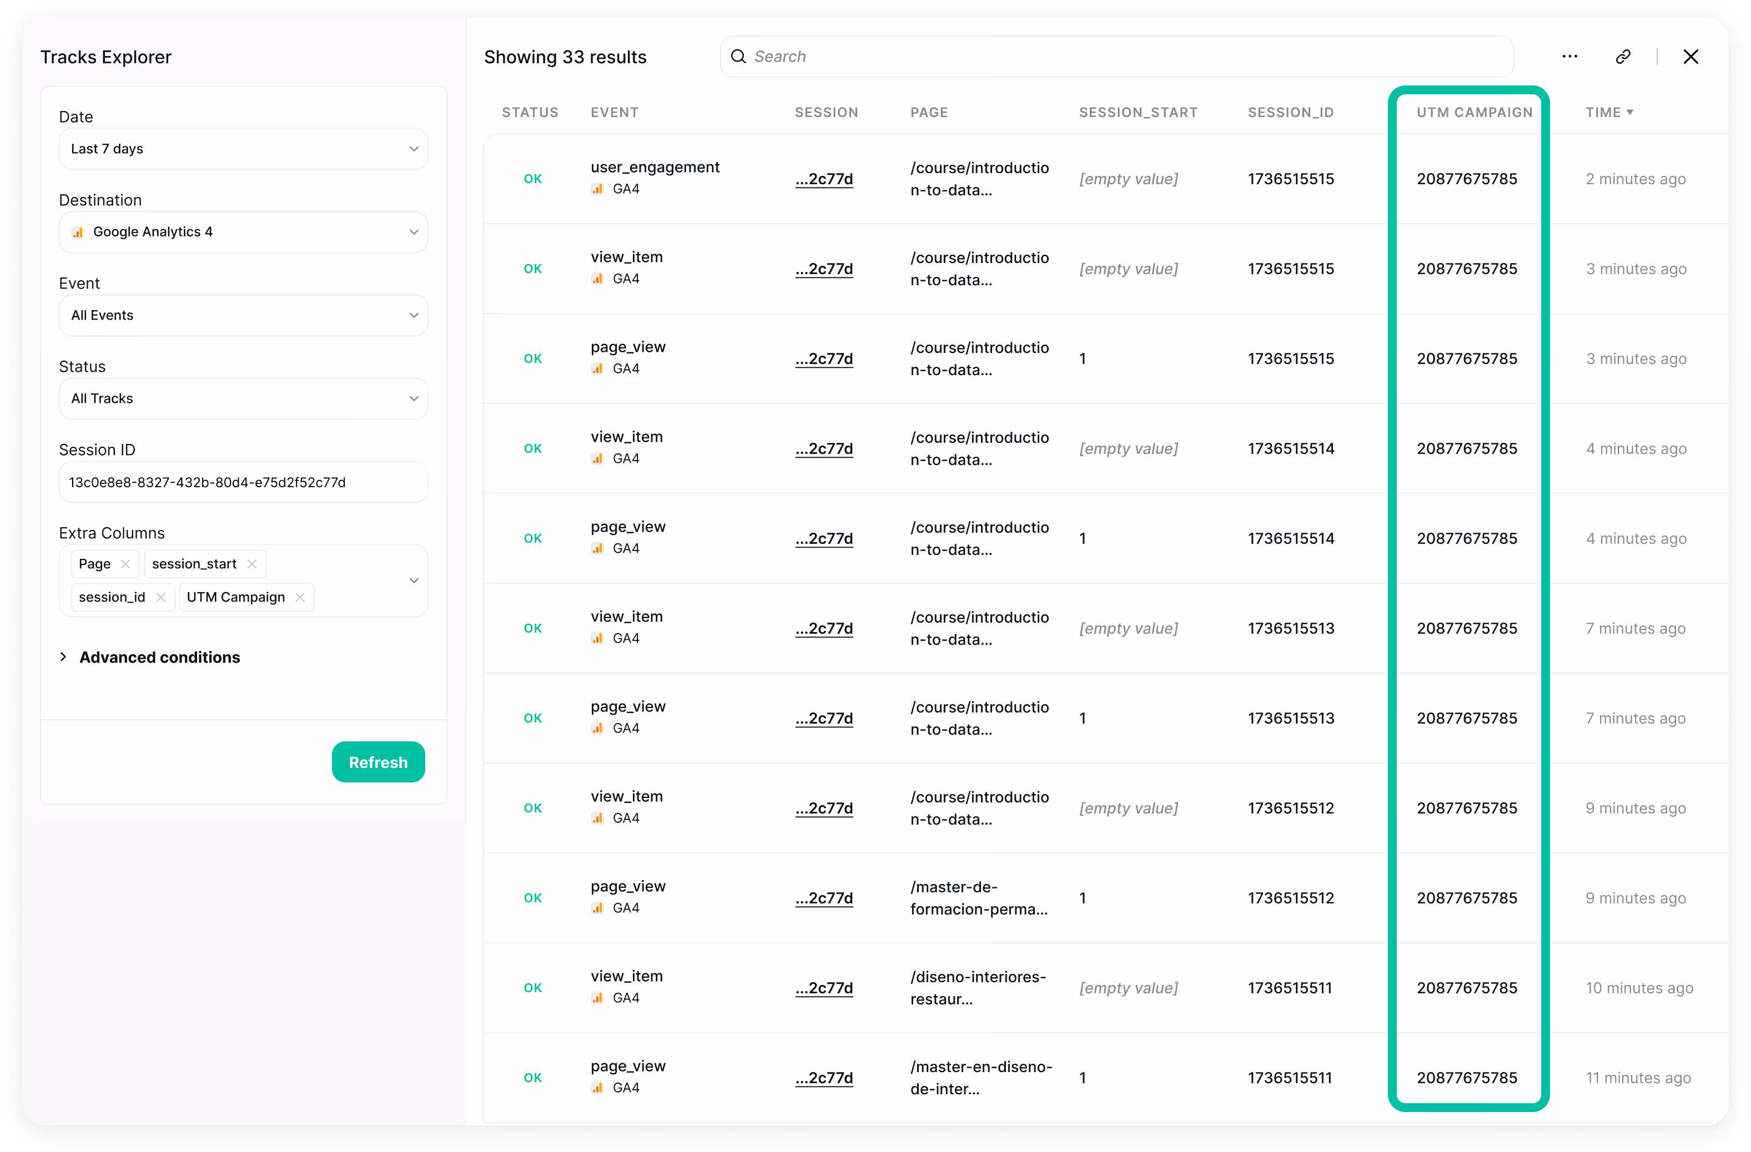This screenshot has height=1152, width=1751.
Task: Expand the Extra Columns dropdown chevron
Action: click(414, 581)
